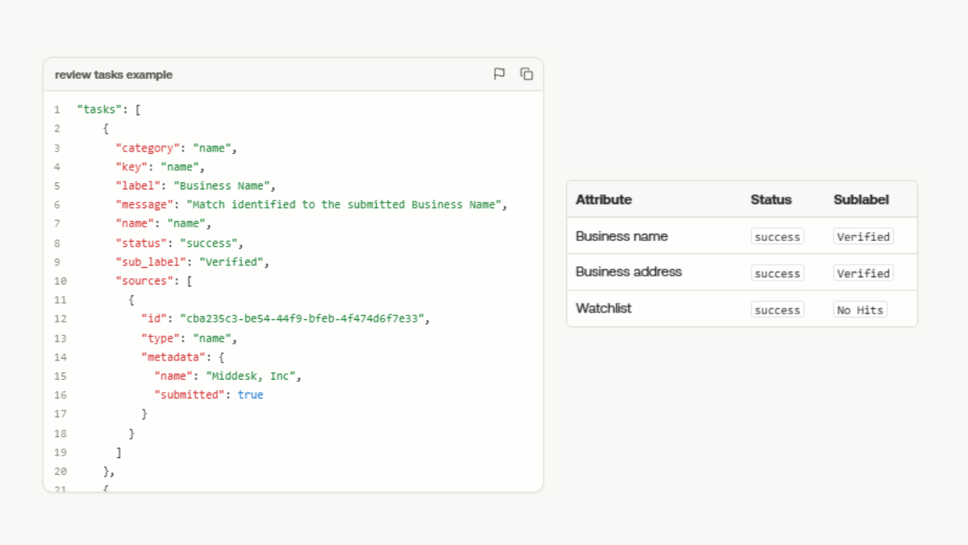Click the "metadata": { line
The height and width of the screenshot is (545, 968).
(182, 357)
